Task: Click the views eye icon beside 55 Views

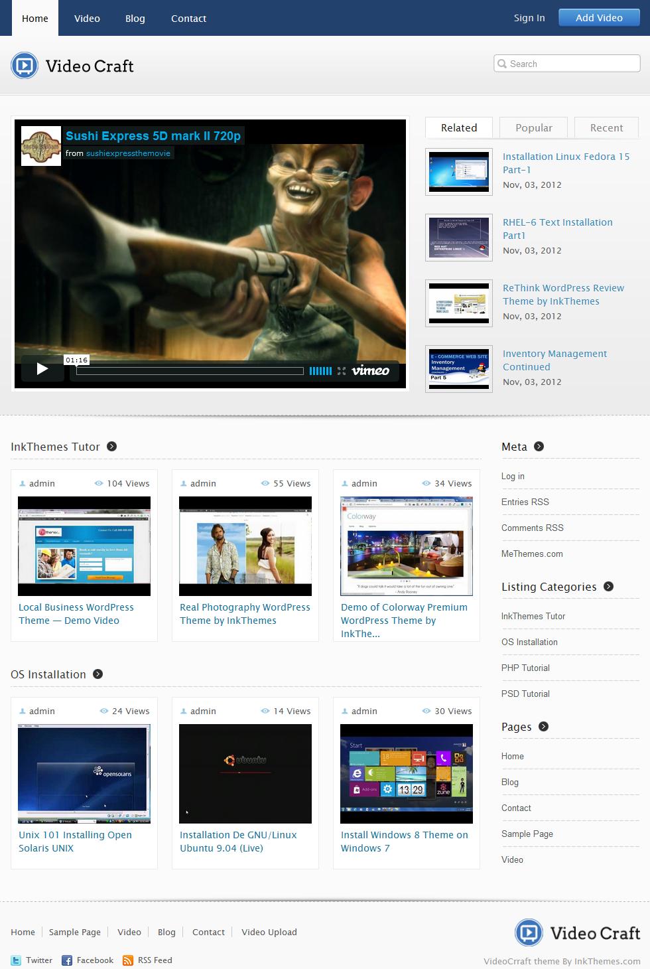Action: coord(265,483)
